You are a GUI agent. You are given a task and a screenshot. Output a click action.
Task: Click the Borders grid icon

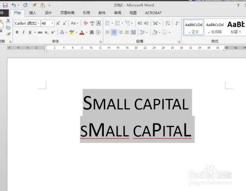click(x=165, y=32)
